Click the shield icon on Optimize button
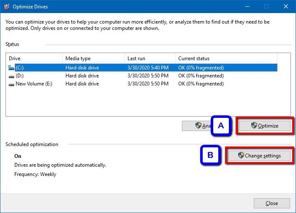Image resolution: width=296 pixels, height=213 pixels. pyautogui.click(x=254, y=125)
